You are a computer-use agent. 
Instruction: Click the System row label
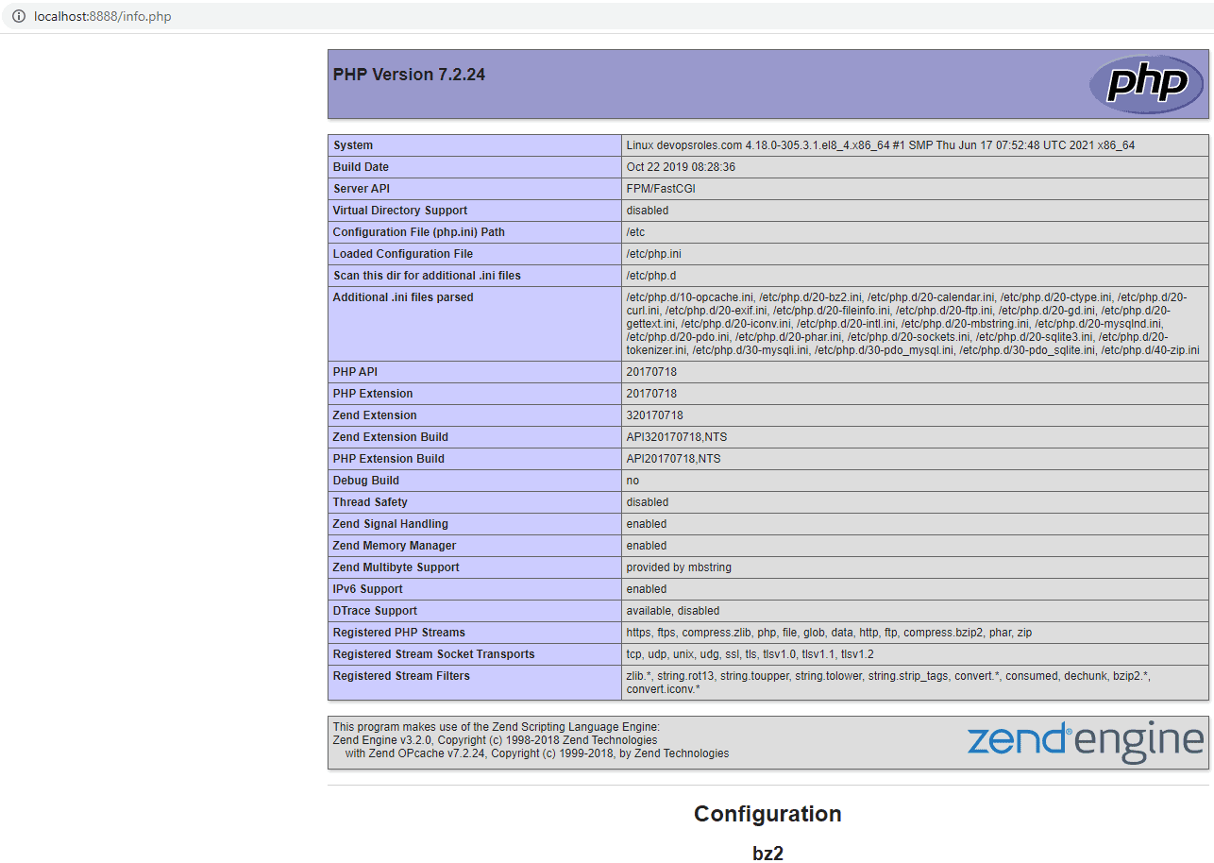pos(353,145)
